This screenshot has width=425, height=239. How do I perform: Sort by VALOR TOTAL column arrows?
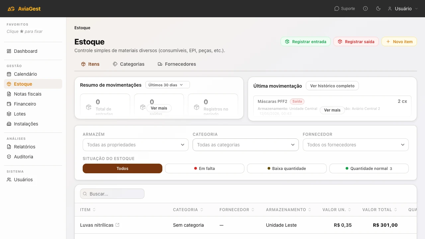point(395,210)
